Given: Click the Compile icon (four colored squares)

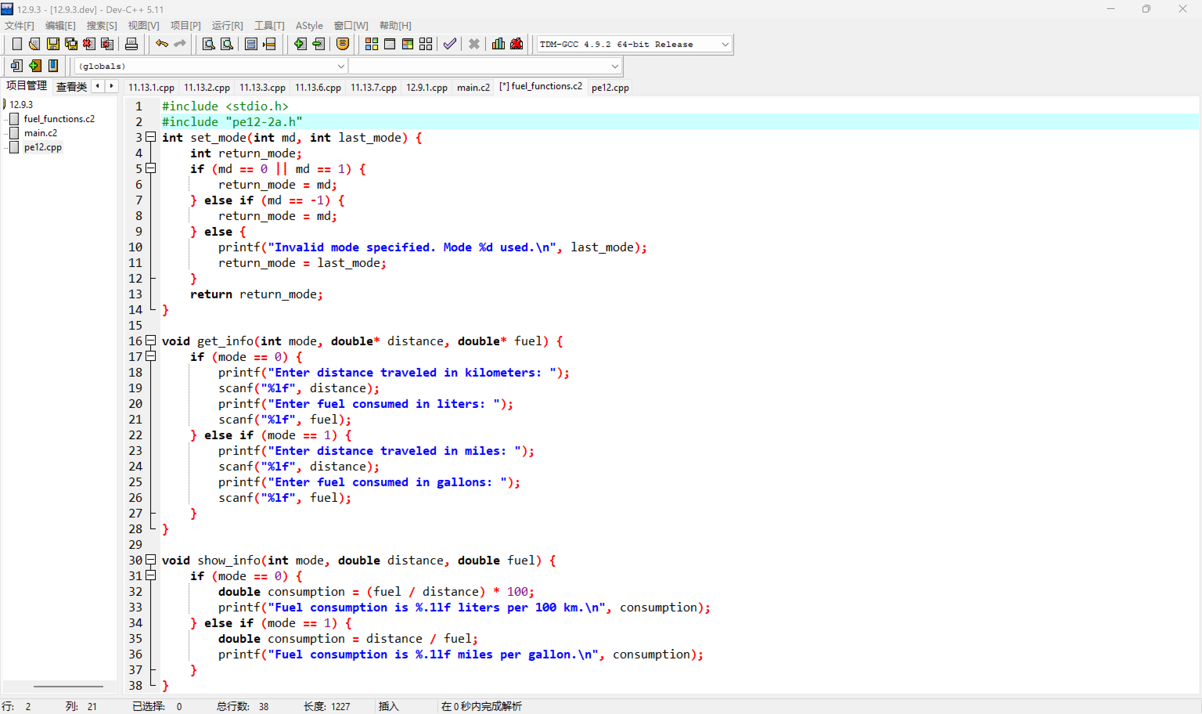Looking at the screenshot, I should [x=371, y=44].
